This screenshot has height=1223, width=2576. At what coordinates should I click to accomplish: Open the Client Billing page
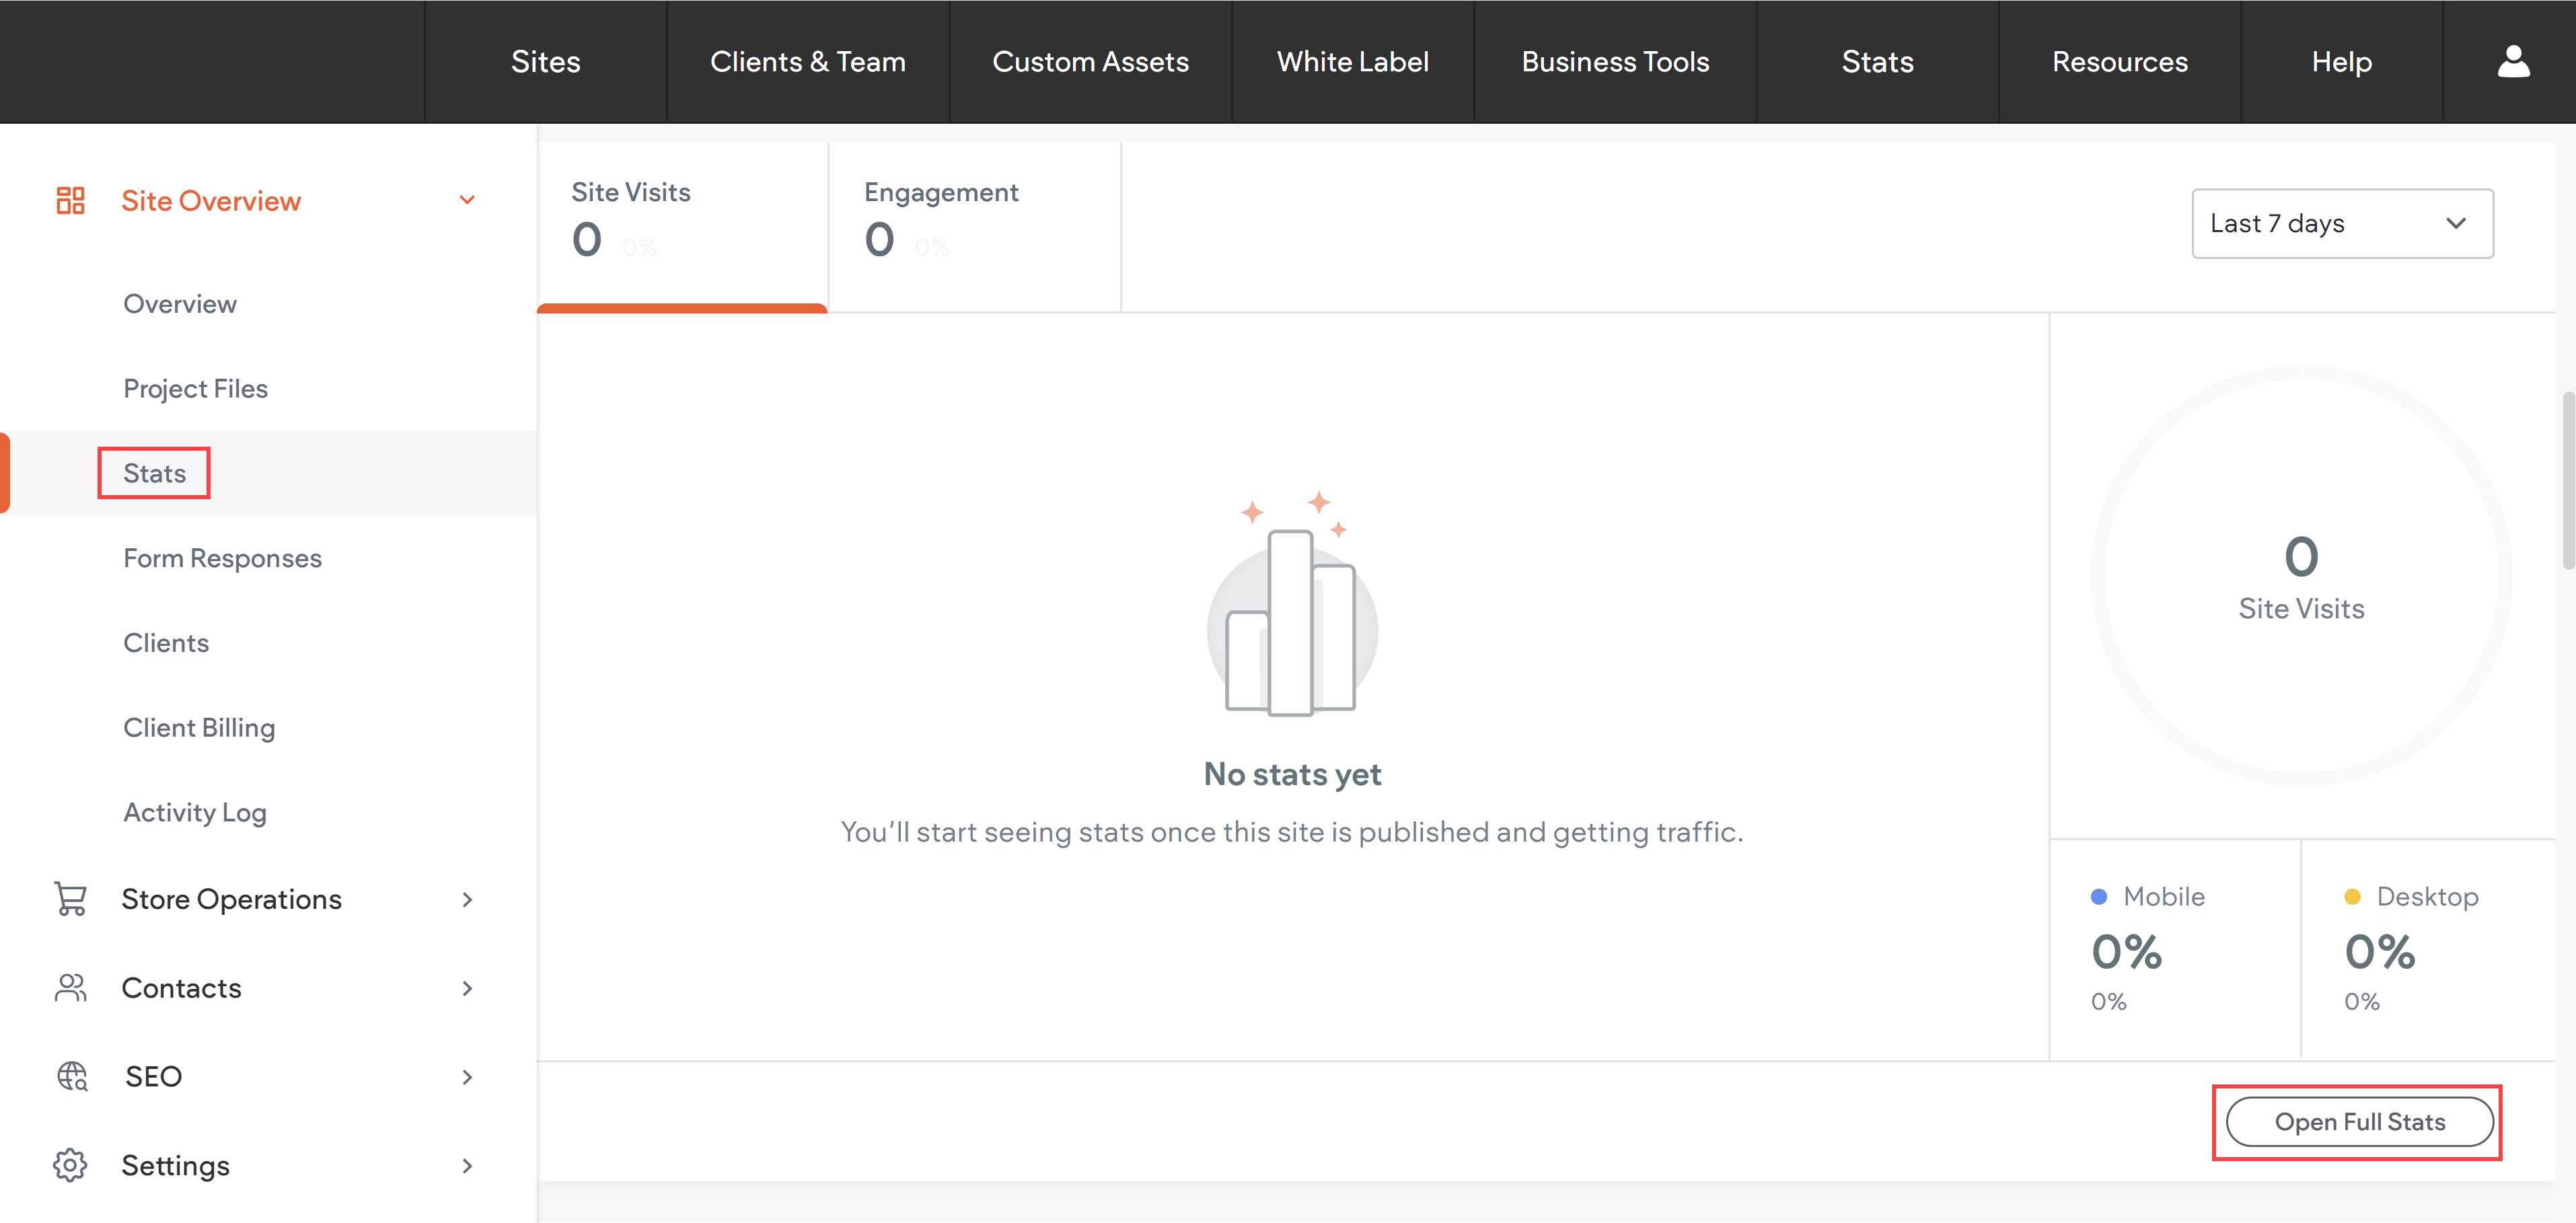(198, 727)
